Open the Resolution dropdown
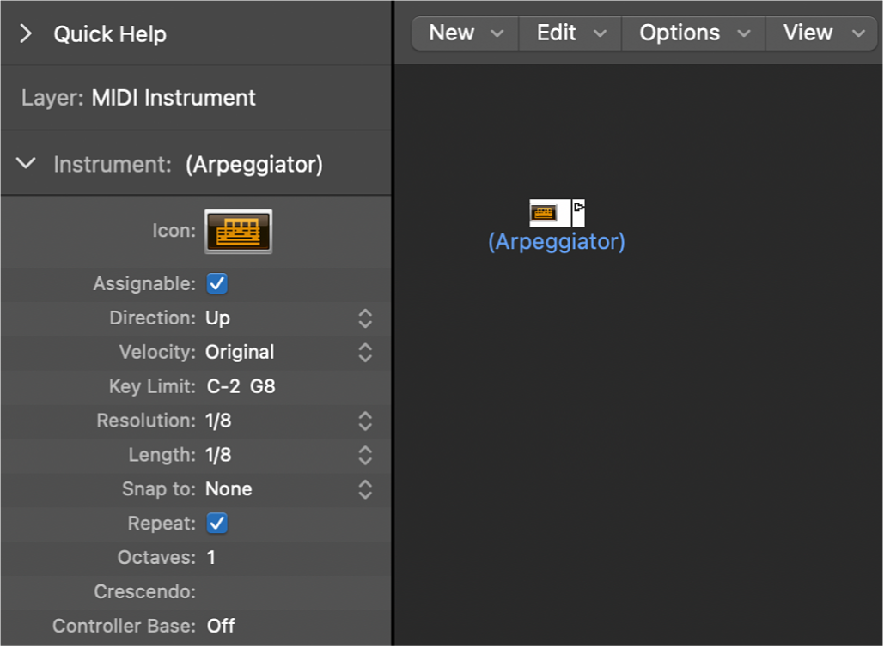The image size is (884, 648). (364, 421)
